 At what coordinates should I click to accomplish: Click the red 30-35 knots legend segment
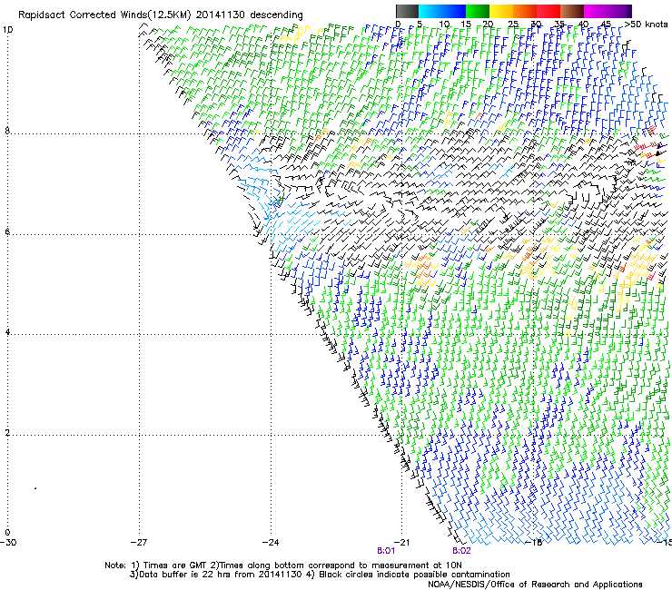(548, 11)
